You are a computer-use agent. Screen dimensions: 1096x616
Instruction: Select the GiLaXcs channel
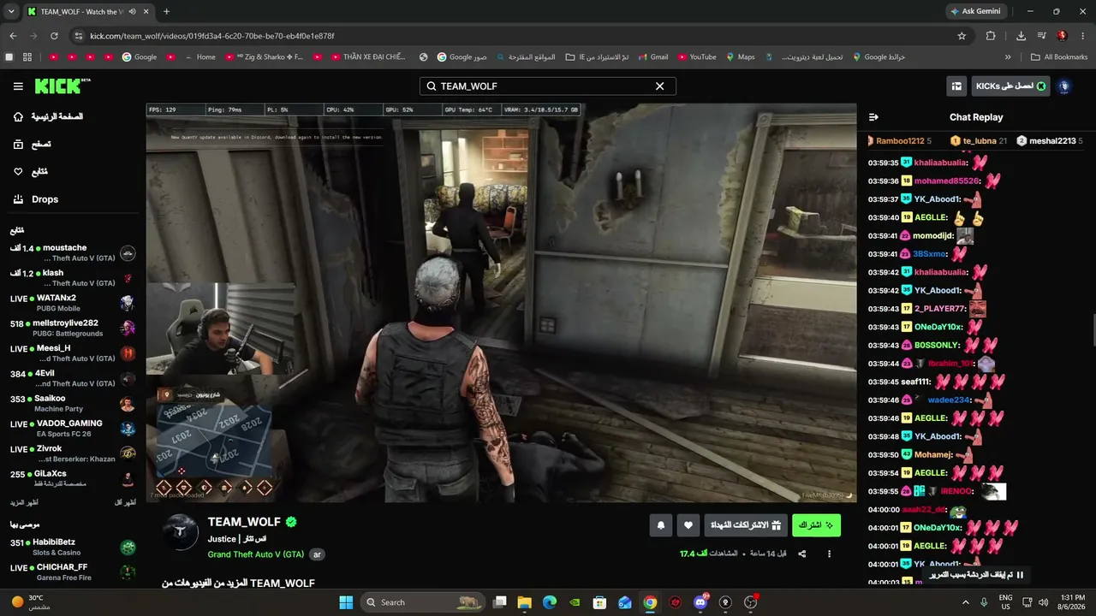click(74, 478)
